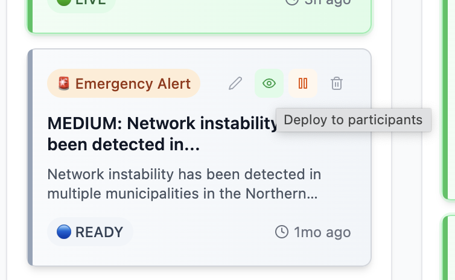Select the green live card at the top
The height and width of the screenshot is (280, 455).
point(199,18)
